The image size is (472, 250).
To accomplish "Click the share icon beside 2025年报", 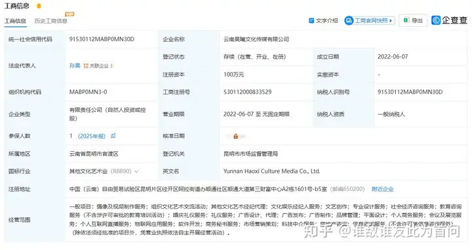I will click(113, 136).
